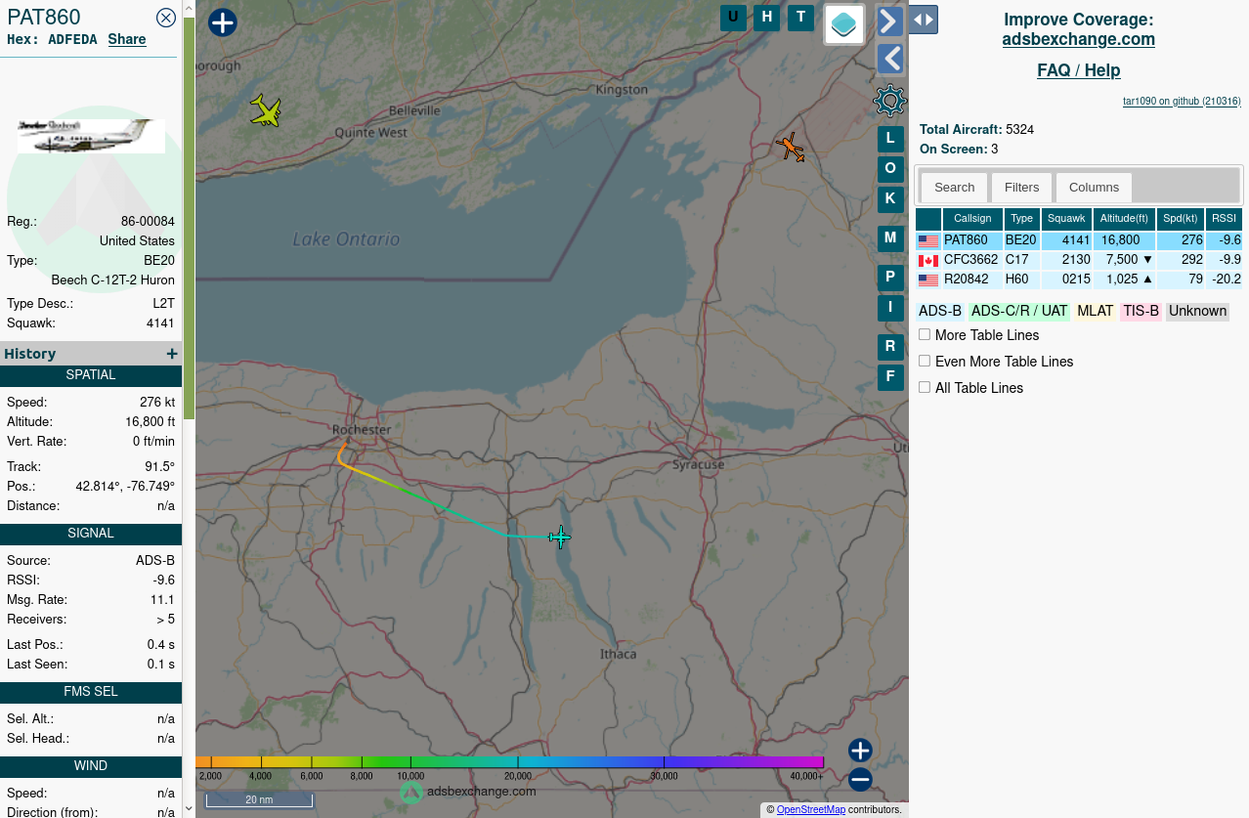Image resolution: width=1249 pixels, height=818 pixels.
Task: Toggle the H map button
Action: (767, 18)
